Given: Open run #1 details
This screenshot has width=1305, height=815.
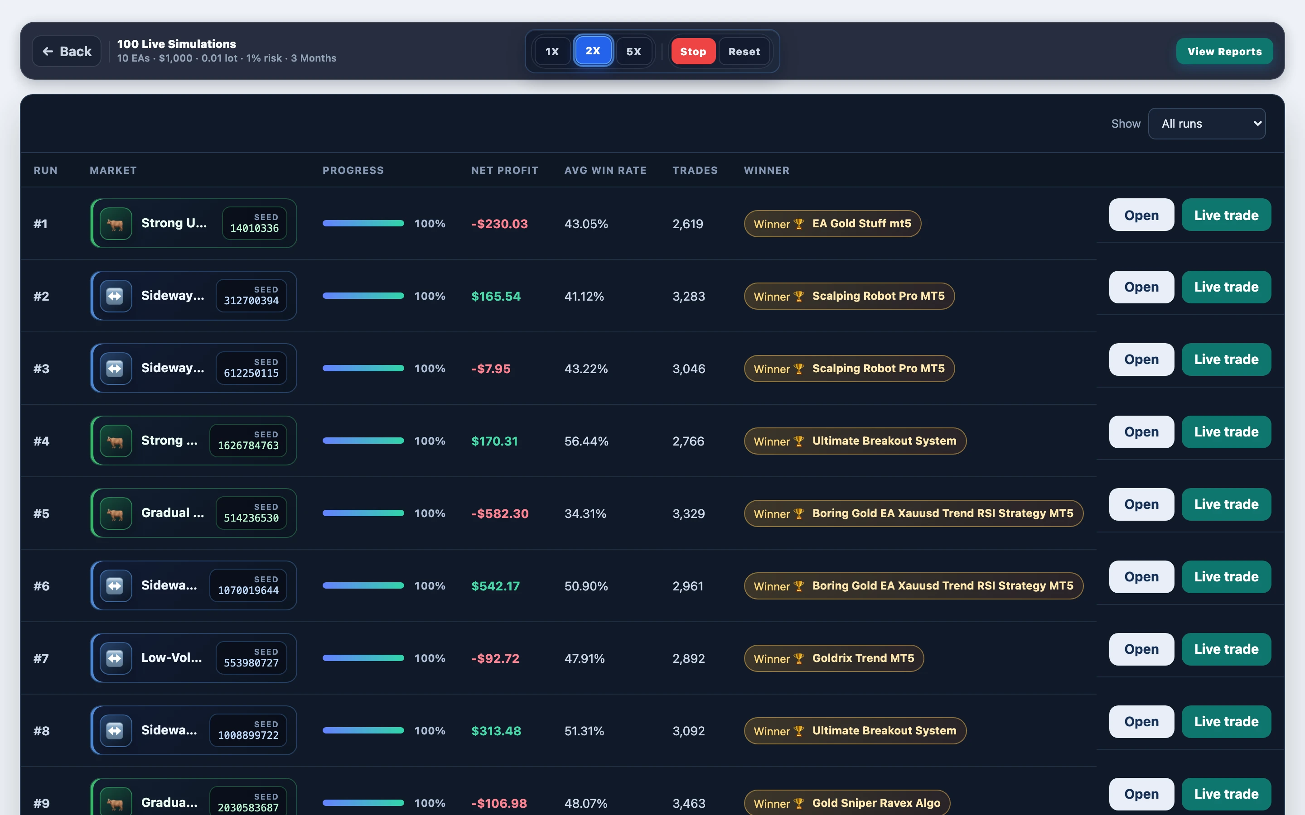Looking at the screenshot, I should [x=1141, y=215].
